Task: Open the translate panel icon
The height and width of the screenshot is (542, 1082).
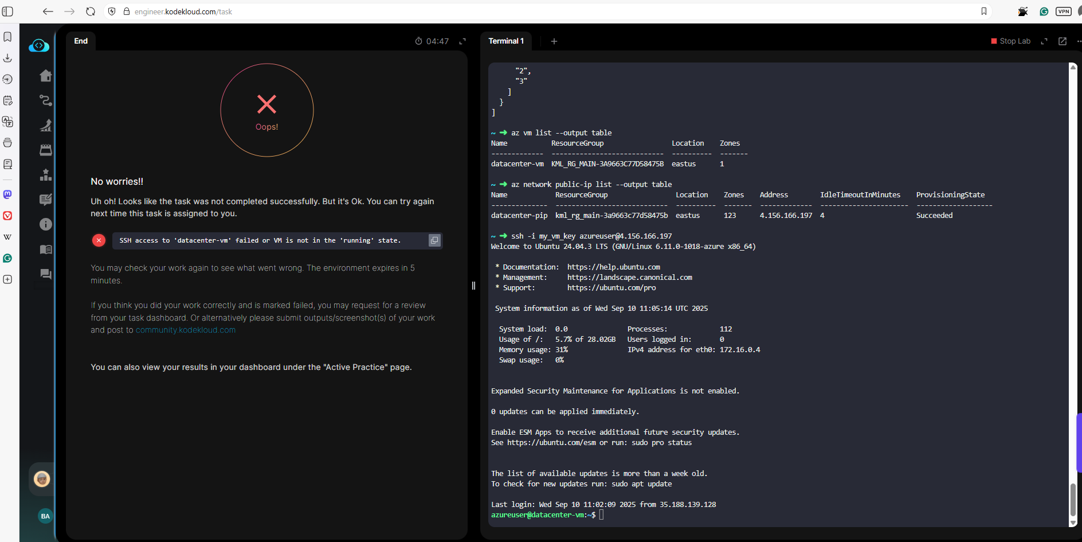Action: pos(7,122)
